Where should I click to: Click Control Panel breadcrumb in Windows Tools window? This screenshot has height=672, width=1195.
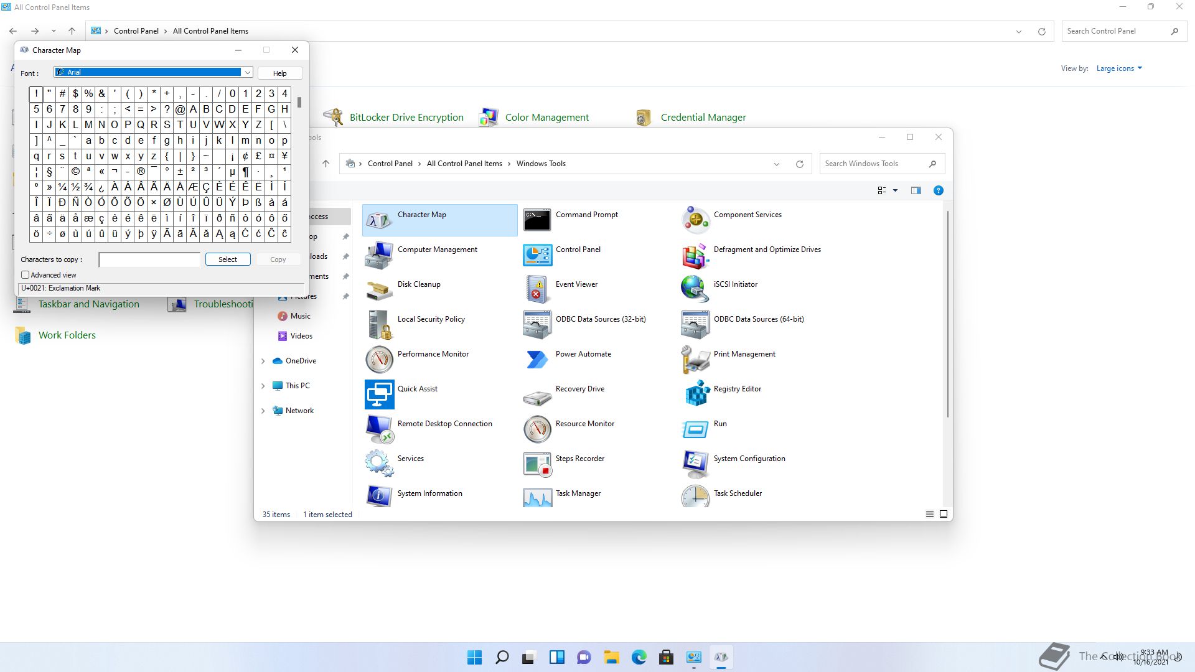[x=390, y=164]
